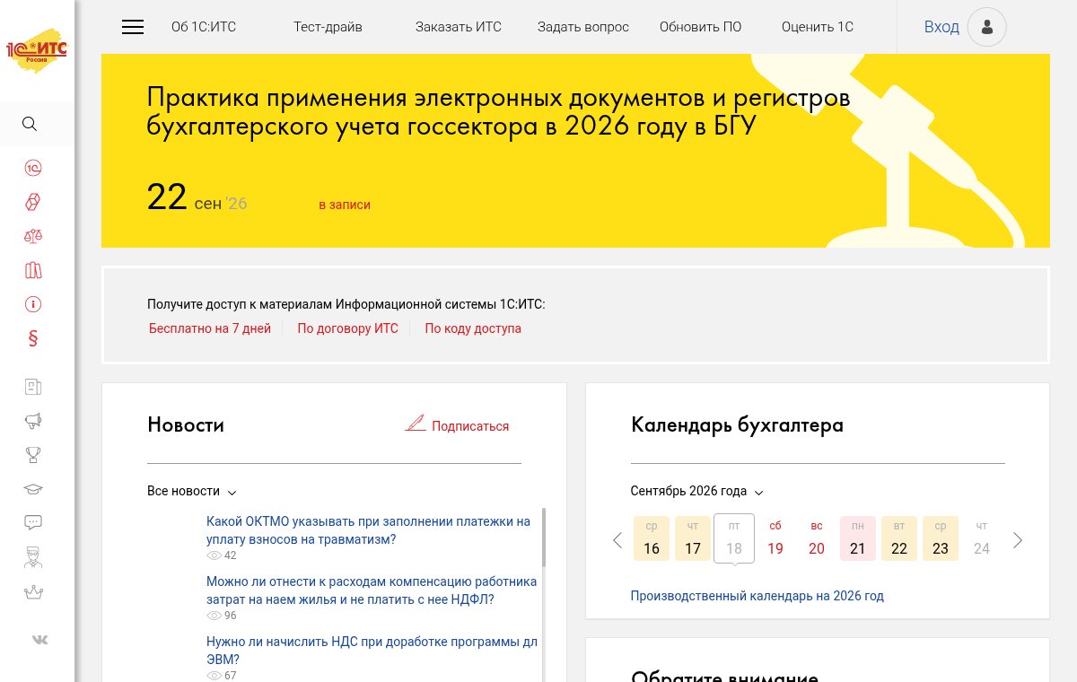
Task: Open news about ОКТМО в платежке
Action: pos(368,530)
